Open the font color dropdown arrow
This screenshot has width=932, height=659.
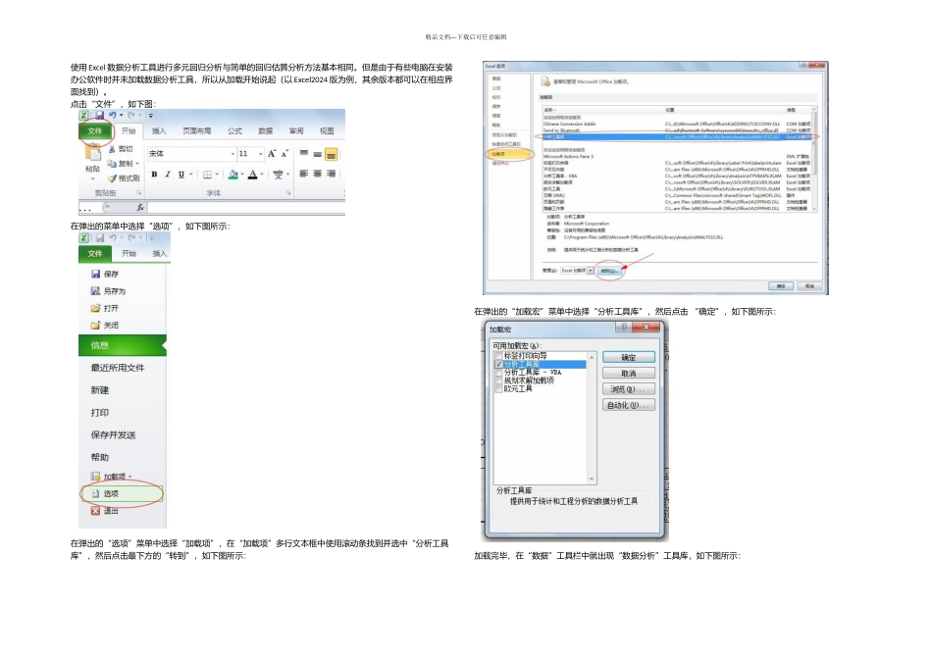(x=262, y=175)
